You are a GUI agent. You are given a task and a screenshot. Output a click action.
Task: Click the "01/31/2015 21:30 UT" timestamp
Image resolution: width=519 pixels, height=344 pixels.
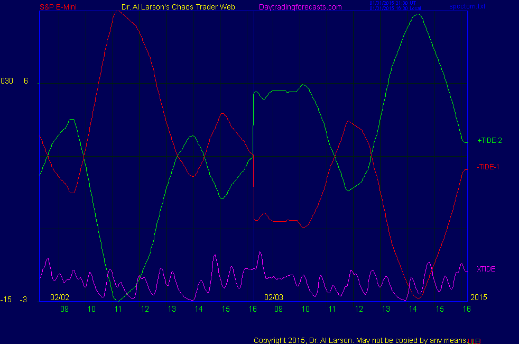tap(393, 3)
